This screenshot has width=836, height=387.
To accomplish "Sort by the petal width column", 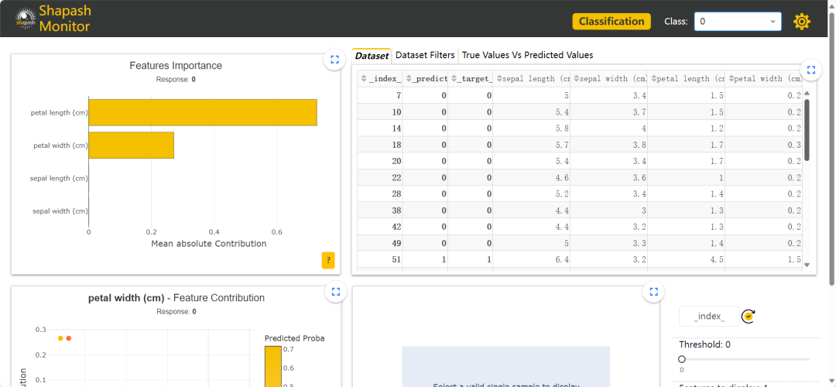I will pos(731,79).
